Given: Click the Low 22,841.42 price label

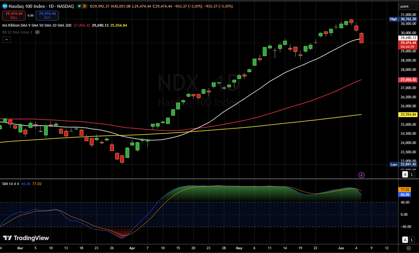Looking at the screenshot, I should pos(403,164).
